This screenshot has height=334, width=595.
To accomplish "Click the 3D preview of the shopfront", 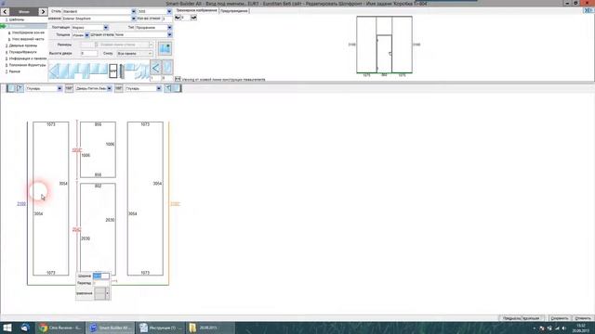I will [384, 45].
